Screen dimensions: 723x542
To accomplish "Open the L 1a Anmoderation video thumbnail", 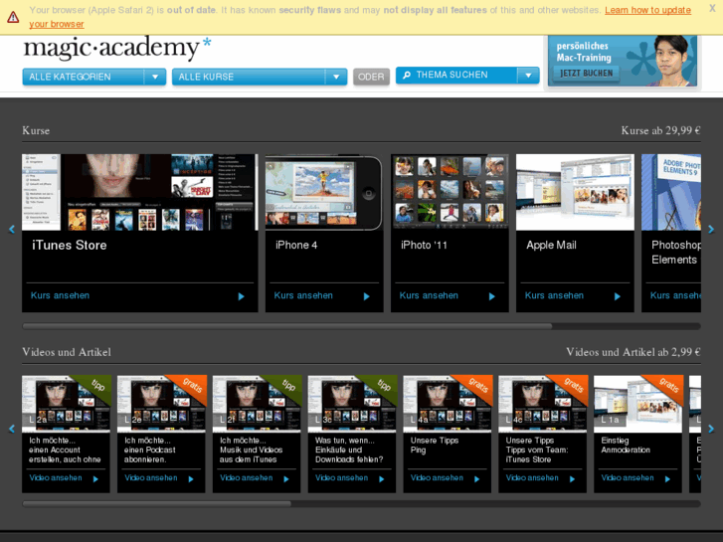I will [x=638, y=404].
